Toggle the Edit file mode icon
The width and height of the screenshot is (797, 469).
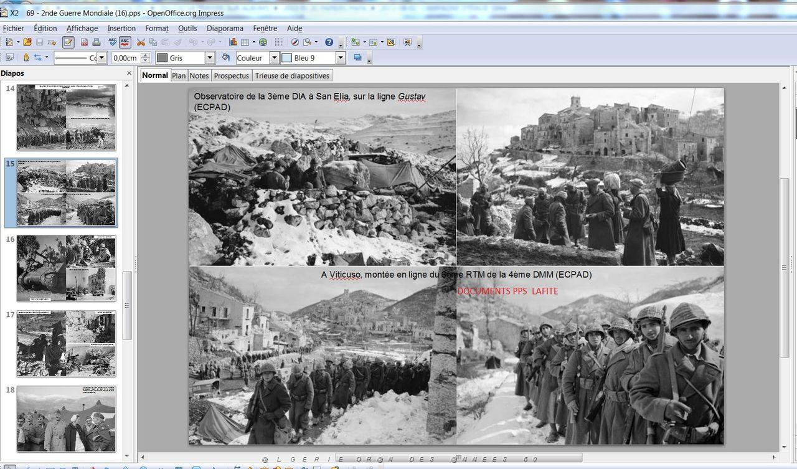68,42
